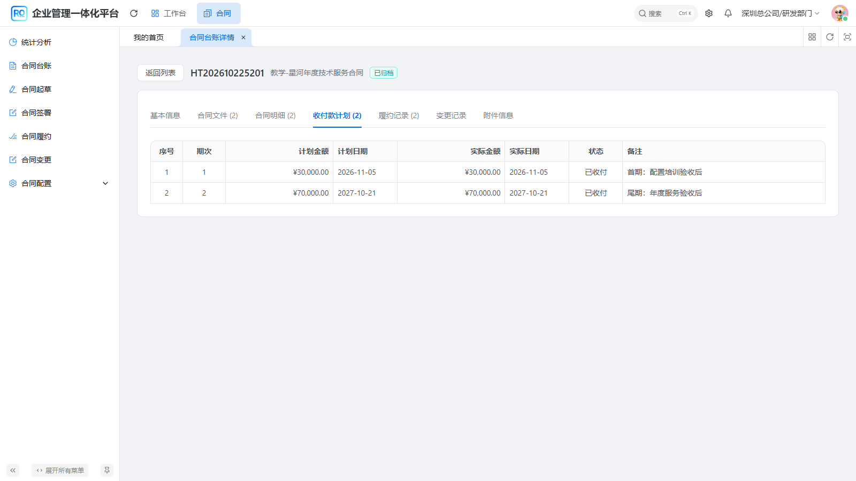The image size is (856, 481).
Task: Switch to 合同明细 (2) tab
Action: pyautogui.click(x=276, y=115)
